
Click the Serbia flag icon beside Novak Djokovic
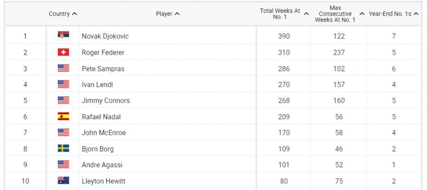point(63,36)
